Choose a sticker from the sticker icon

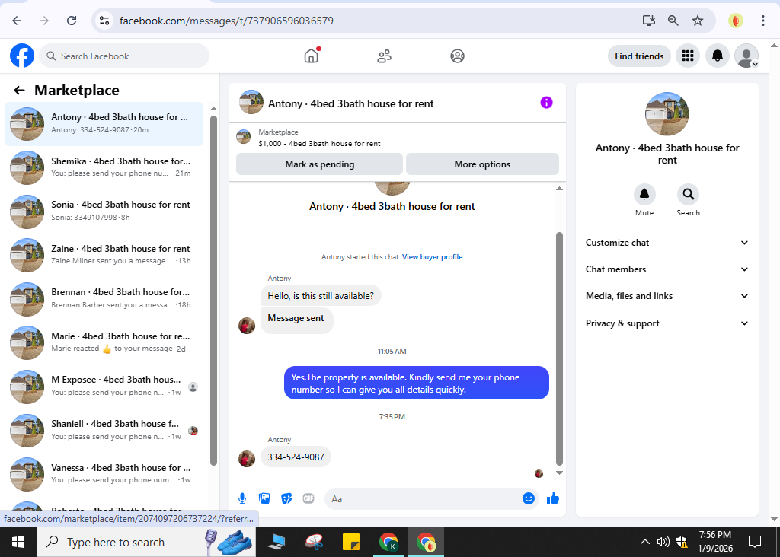[x=286, y=498]
